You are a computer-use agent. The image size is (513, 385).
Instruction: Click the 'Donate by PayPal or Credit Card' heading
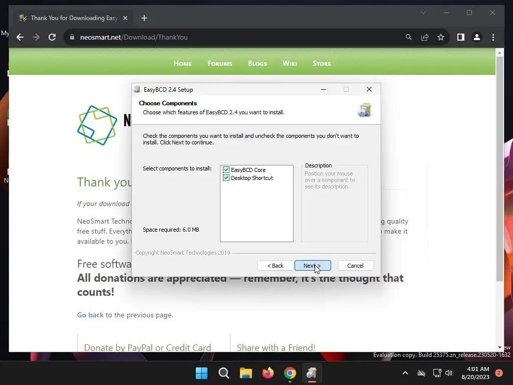148,347
